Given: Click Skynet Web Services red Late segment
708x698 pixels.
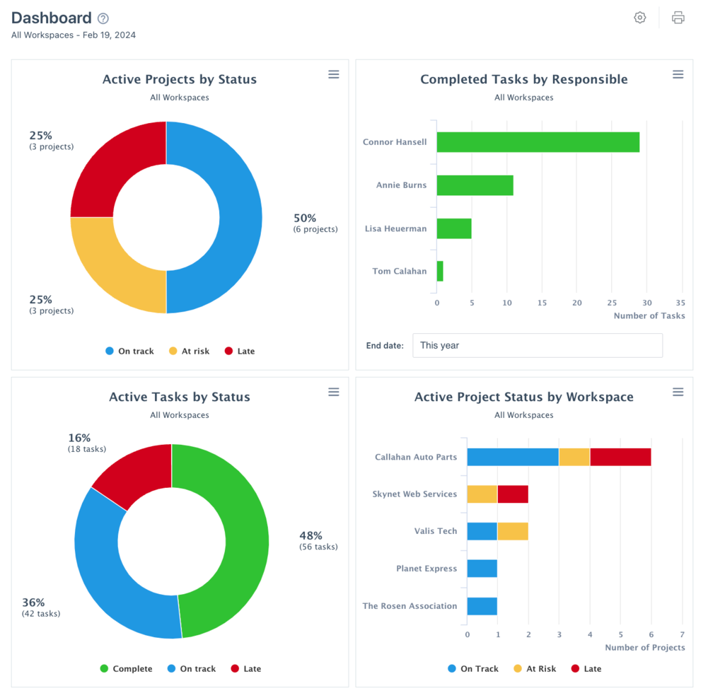Looking at the screenshot, I should (513, 494).
